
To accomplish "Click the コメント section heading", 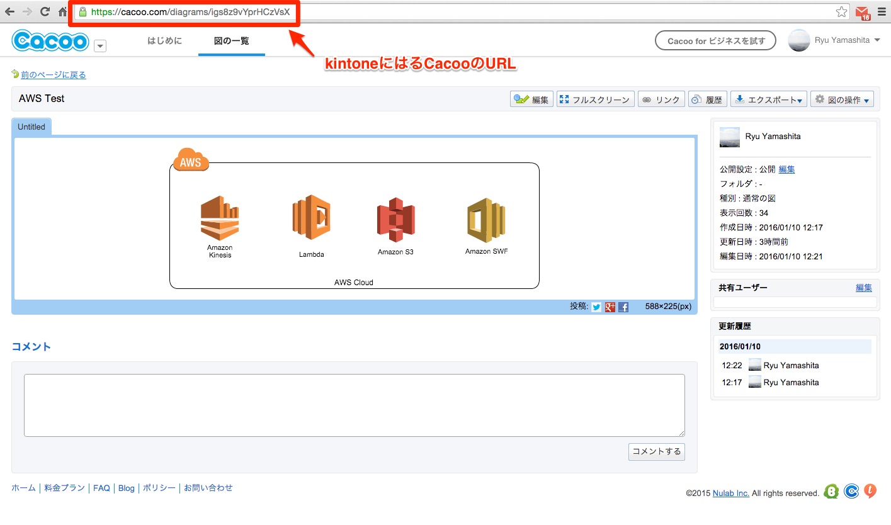I will point(31,347).
